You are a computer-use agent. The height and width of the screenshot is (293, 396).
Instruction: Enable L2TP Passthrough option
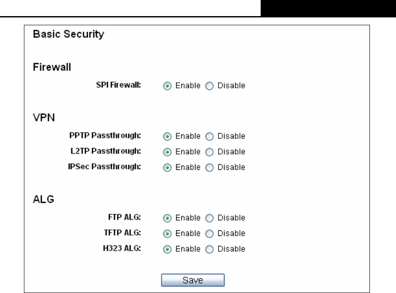[x=167, y=152]
